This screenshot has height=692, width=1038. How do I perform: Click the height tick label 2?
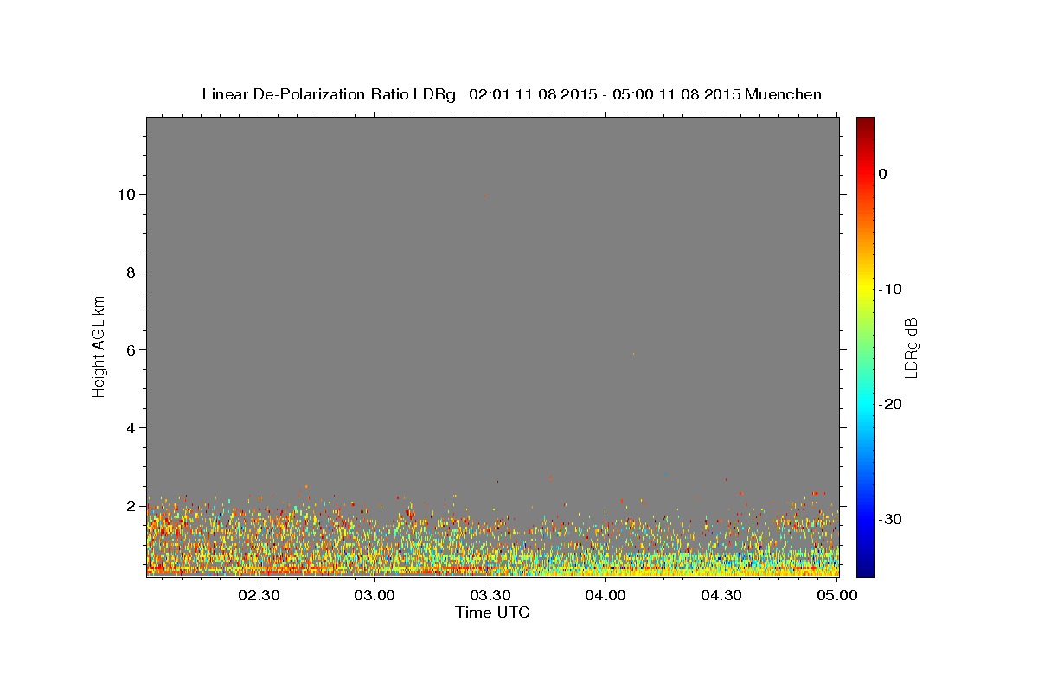coord(131,506)
